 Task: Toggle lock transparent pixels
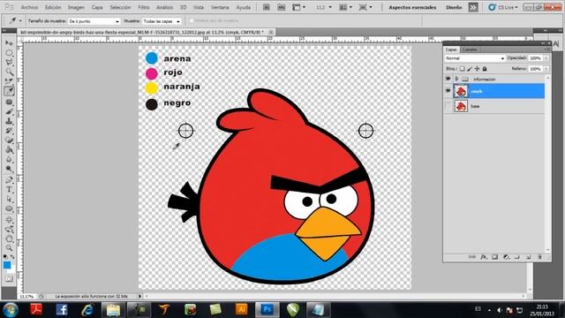(462, 69)
